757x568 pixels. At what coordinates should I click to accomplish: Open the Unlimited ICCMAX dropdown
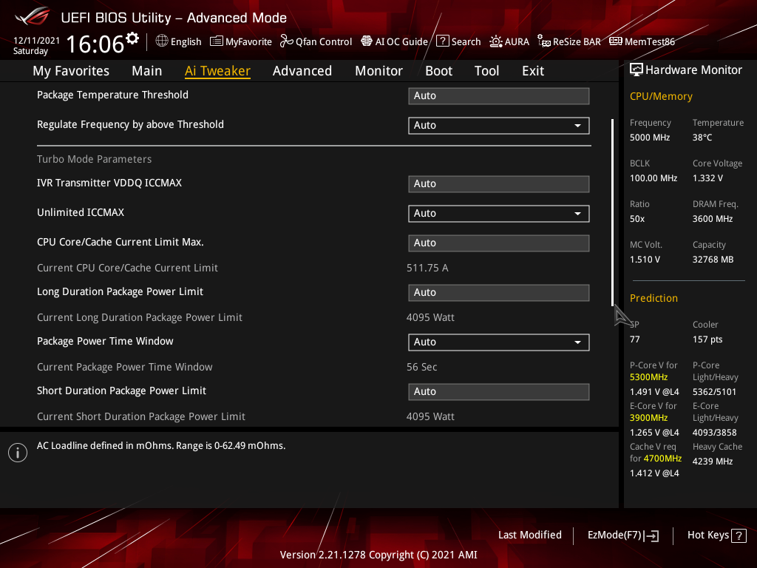pyautogui.click(x=499, y=214)
